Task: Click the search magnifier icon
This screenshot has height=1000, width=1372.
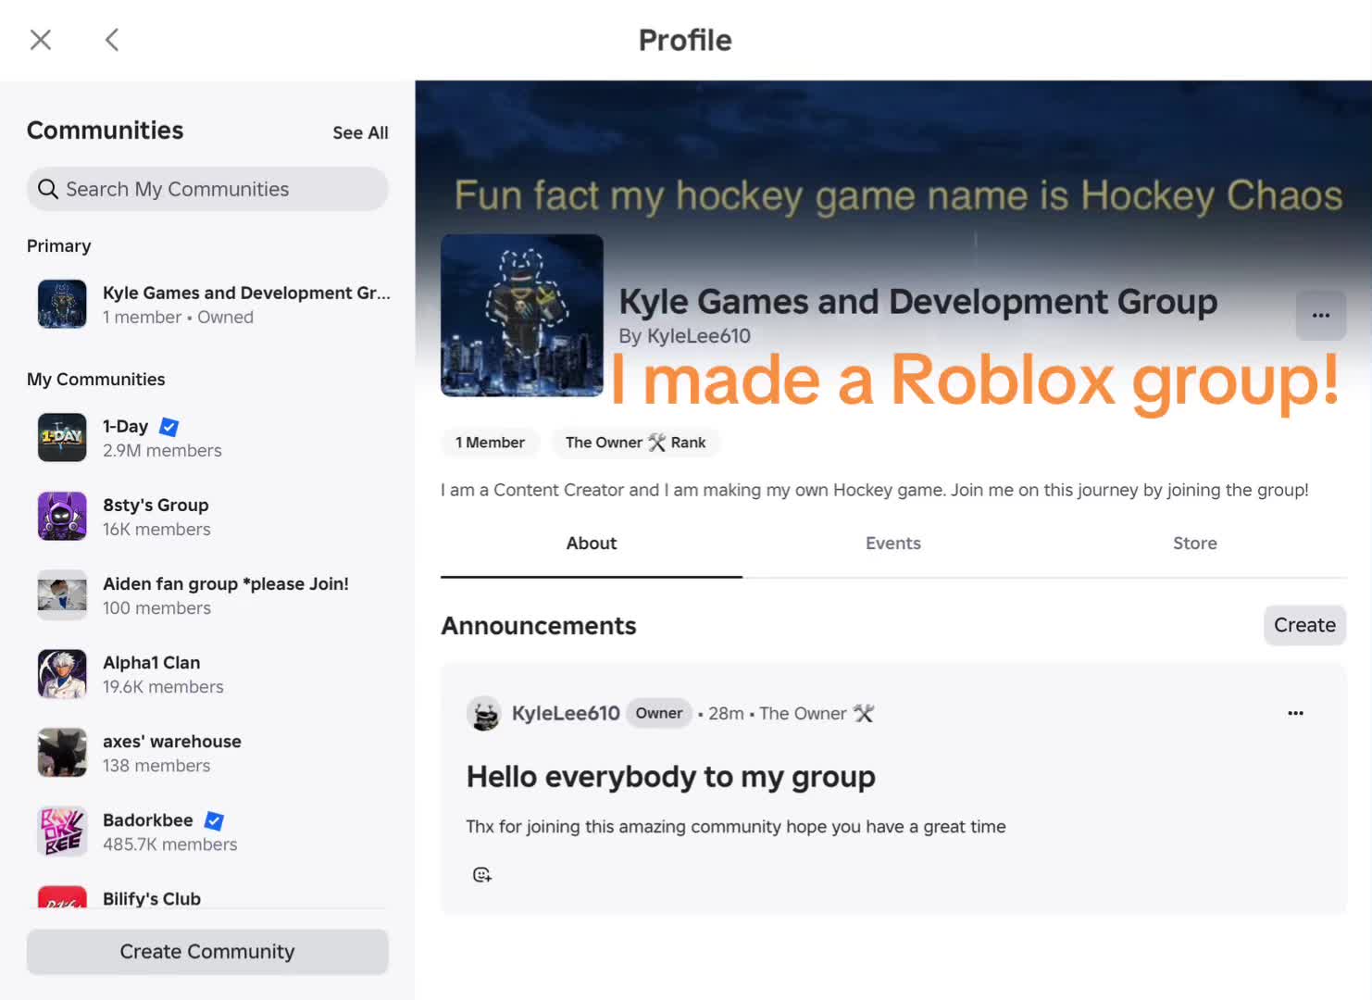Action: point(48,189)
